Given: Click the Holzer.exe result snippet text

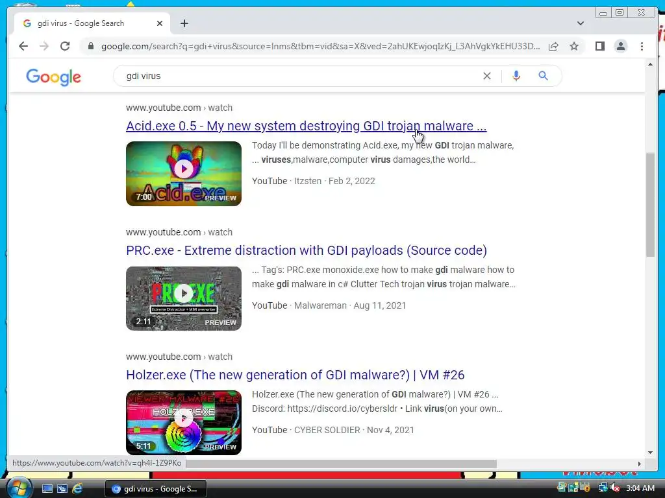Looking at the screenshot, I should (x=377, y=401).
